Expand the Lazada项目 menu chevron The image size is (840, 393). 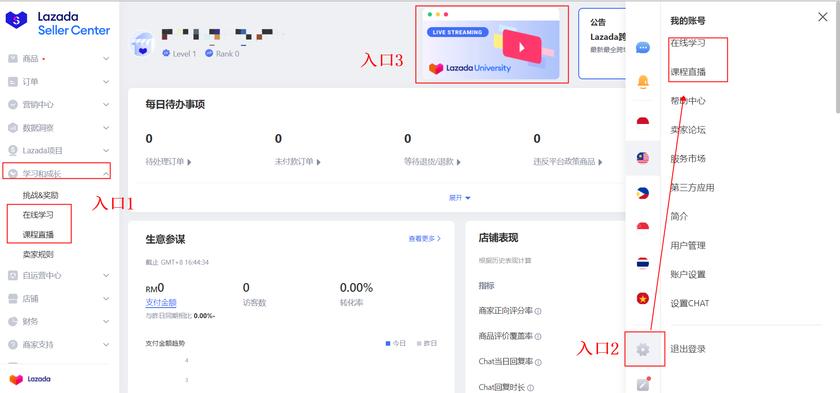coord(106,150)
